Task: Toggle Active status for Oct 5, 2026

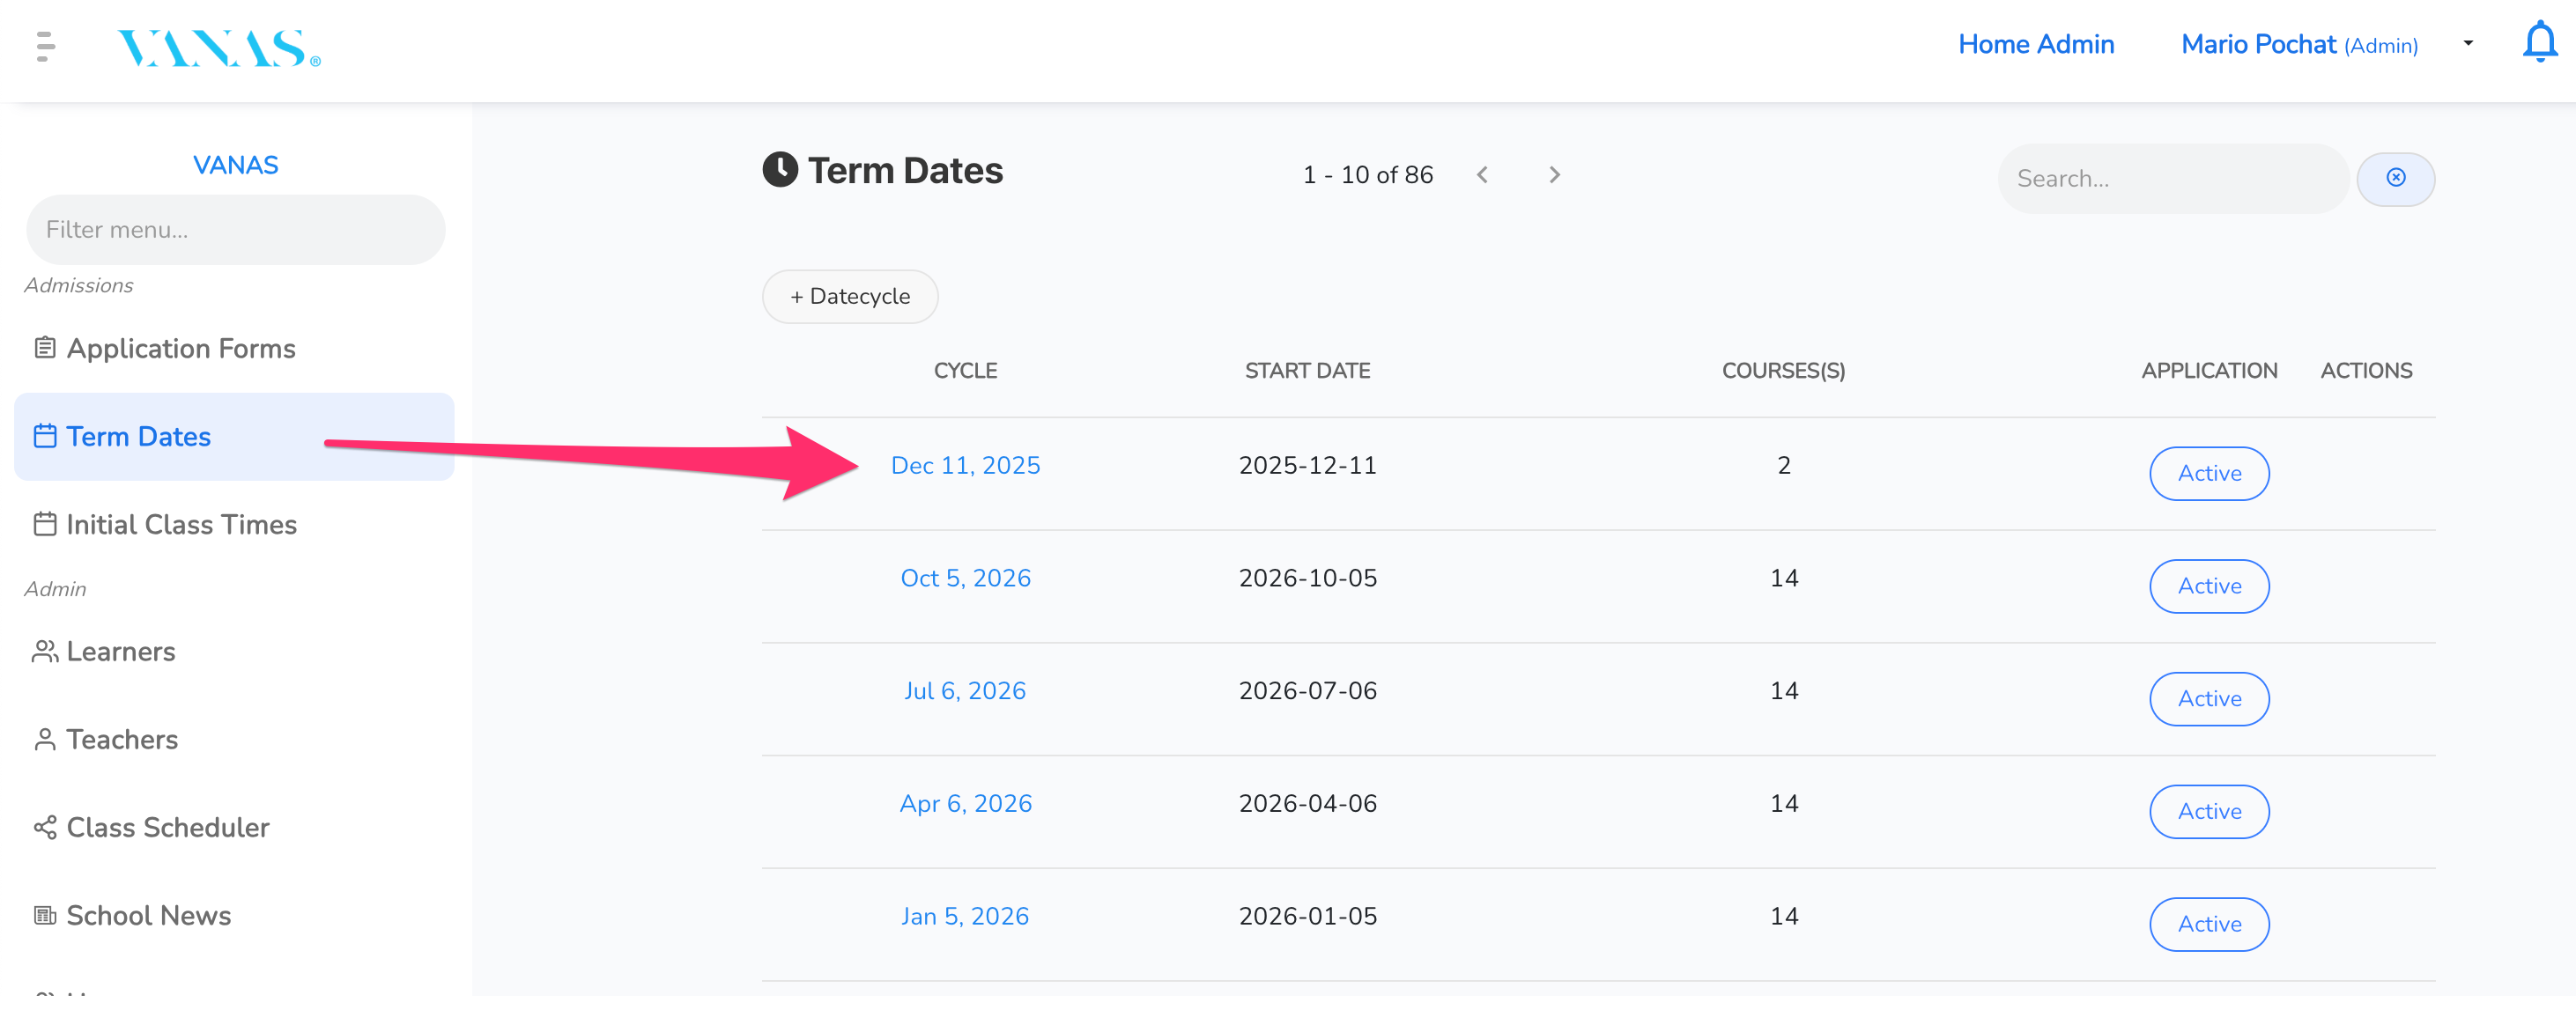Action: tap(2208, 586)
